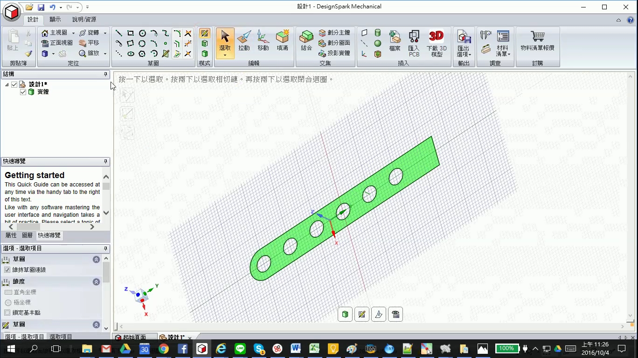Open the 旋轉 dropdown arrow

pos(105,33)
